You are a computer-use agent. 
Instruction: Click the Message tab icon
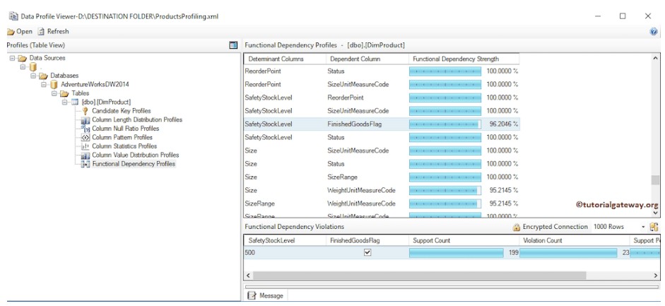(252, 295)
